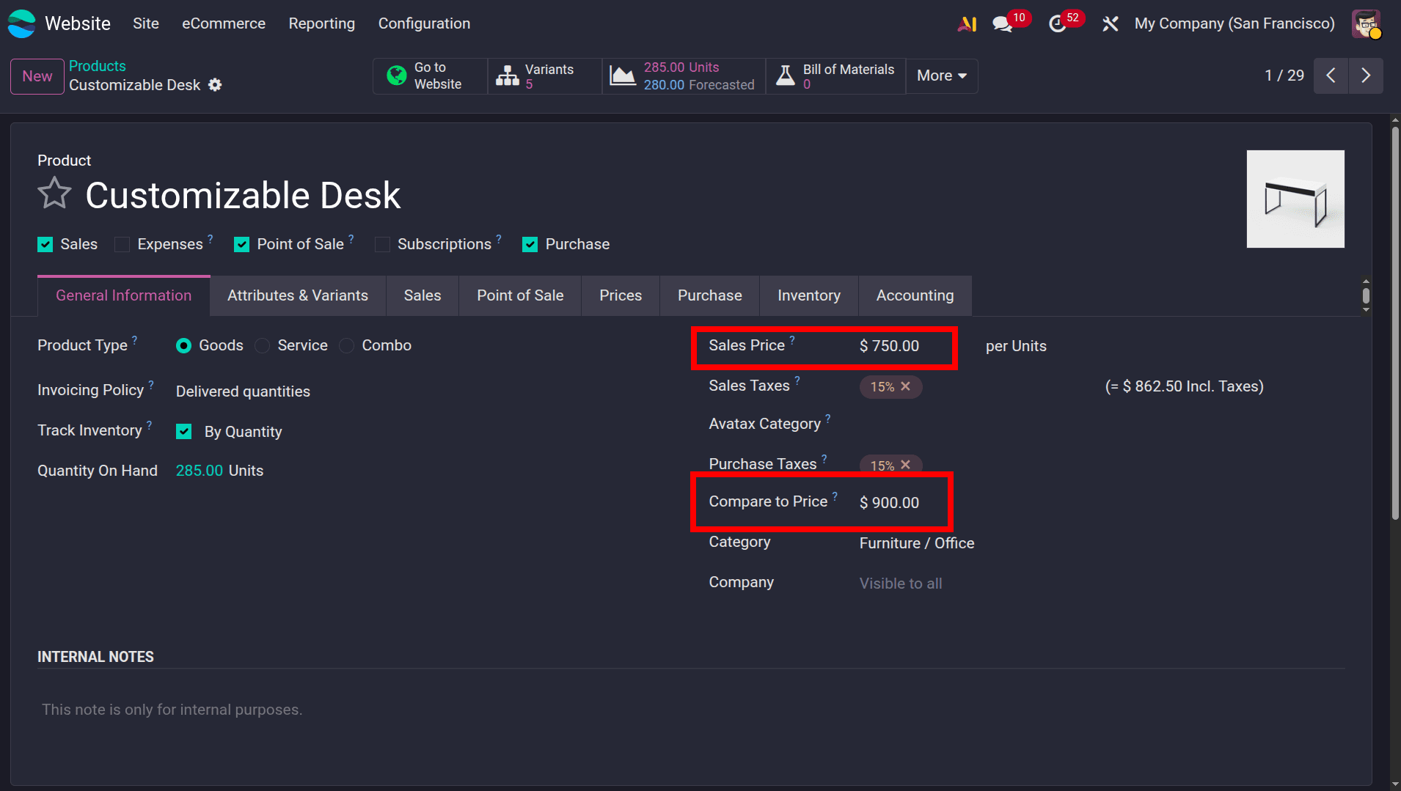Open the Configuration menu
This screenshot has width=1401, height=791.
point(424,23)
